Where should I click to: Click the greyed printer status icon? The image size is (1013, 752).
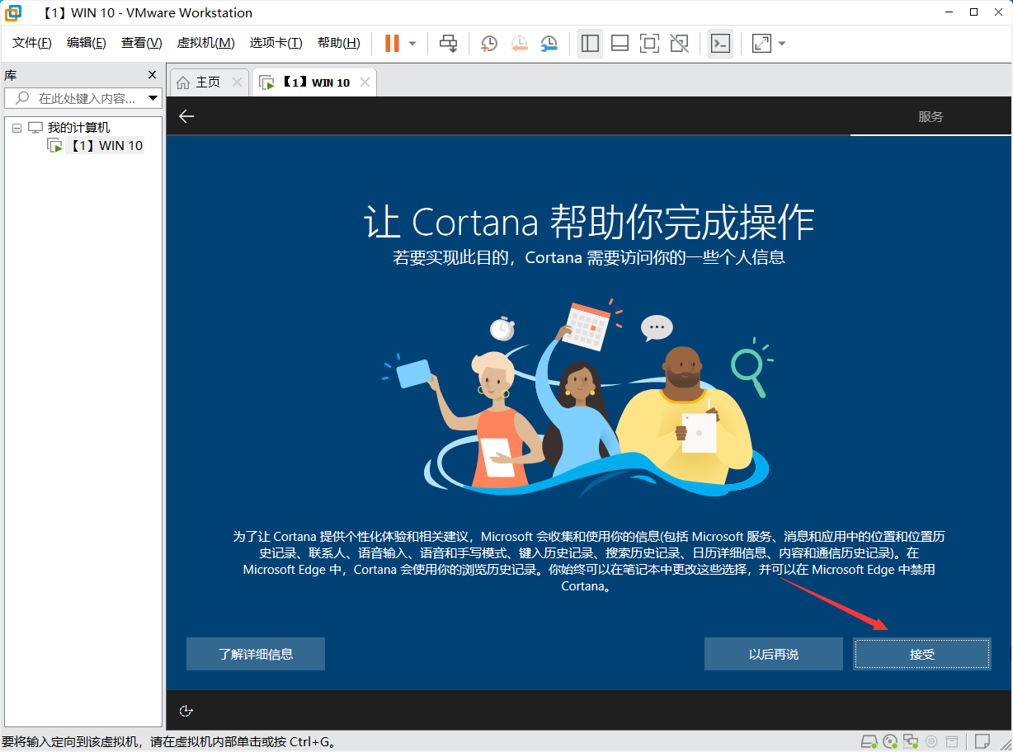pos(952,741)
